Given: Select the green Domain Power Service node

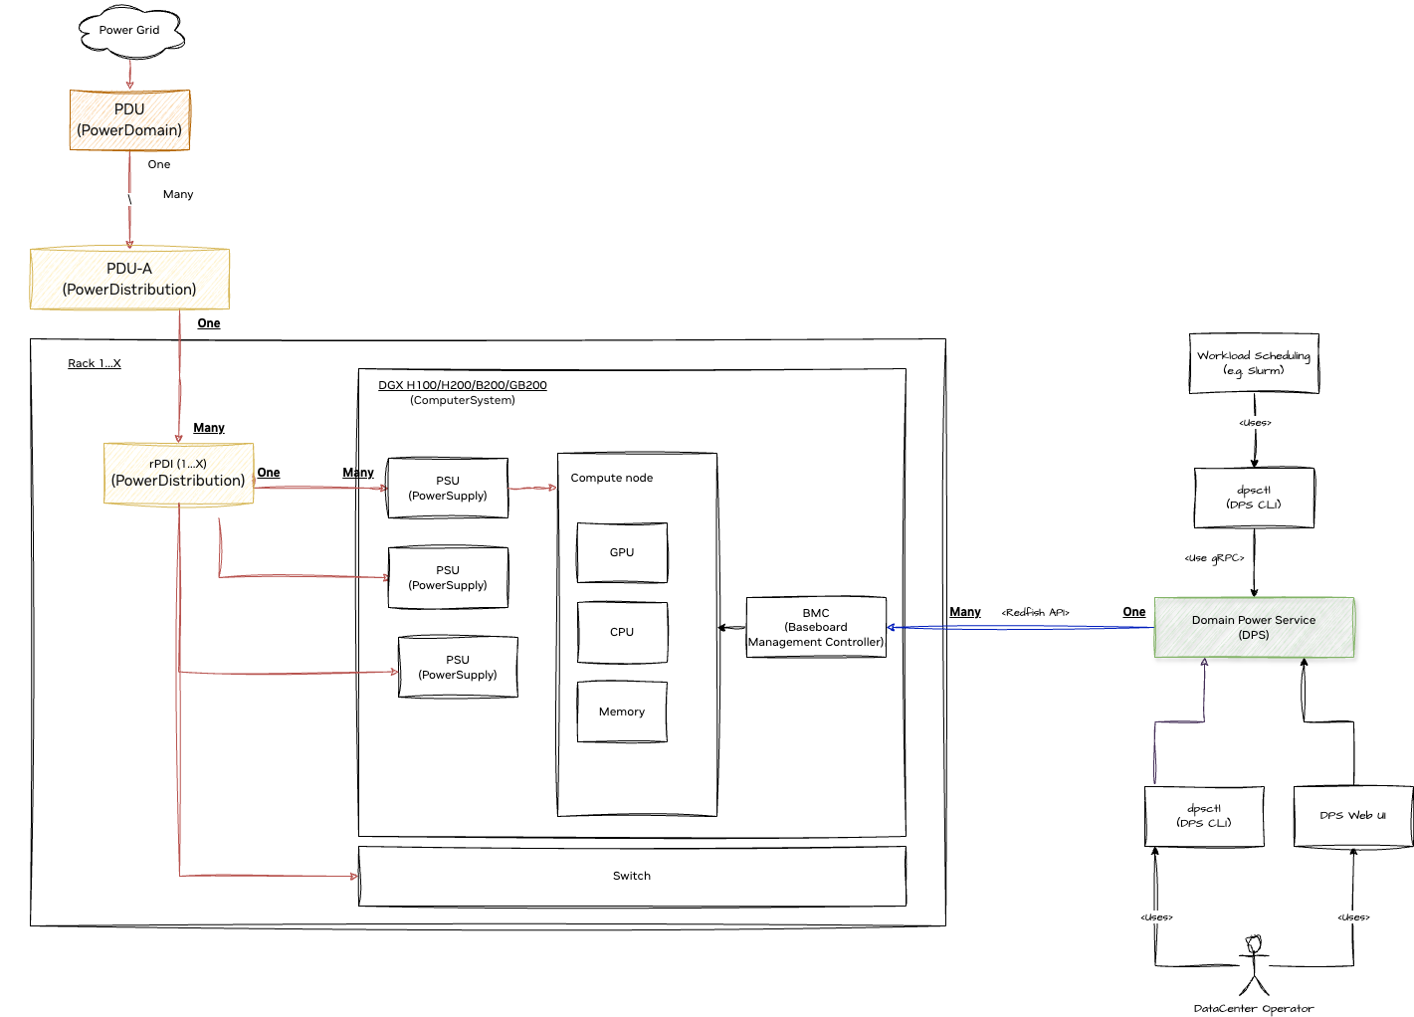Looking at the screenshot, I should [1254, 627].
